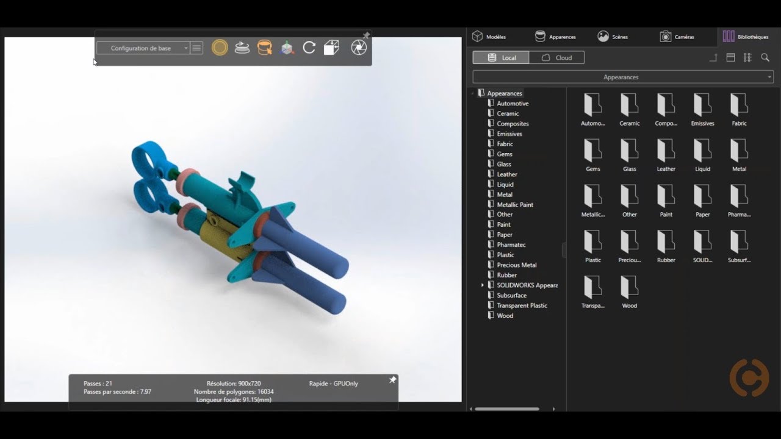Viewport: 781px width, 439px height.
Task: Open the render camera aperture icon
Action: (359, 48)
